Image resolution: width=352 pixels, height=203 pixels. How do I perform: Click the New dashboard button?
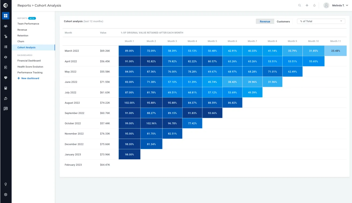click(x=28, y=78)
